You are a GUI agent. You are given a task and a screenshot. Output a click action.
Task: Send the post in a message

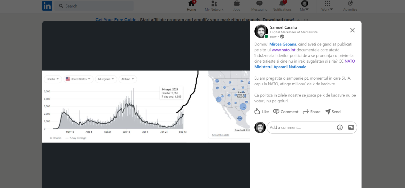coord(333,112)
